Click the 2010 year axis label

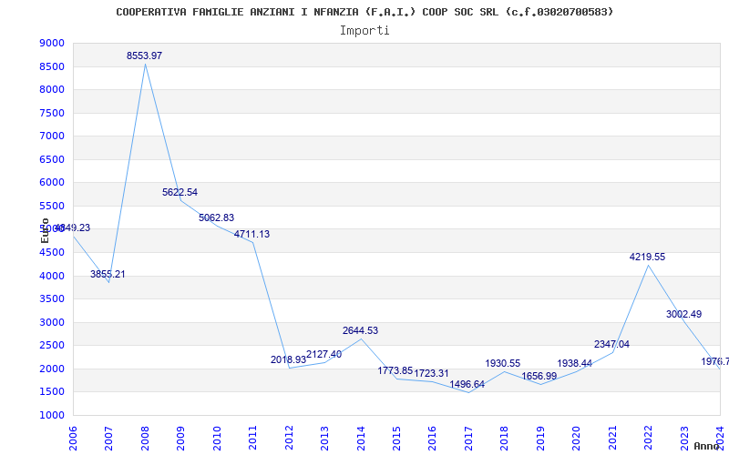point(216,439)
